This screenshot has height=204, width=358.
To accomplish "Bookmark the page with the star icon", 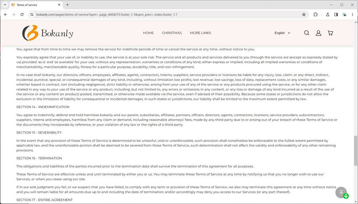I will 303,14.
